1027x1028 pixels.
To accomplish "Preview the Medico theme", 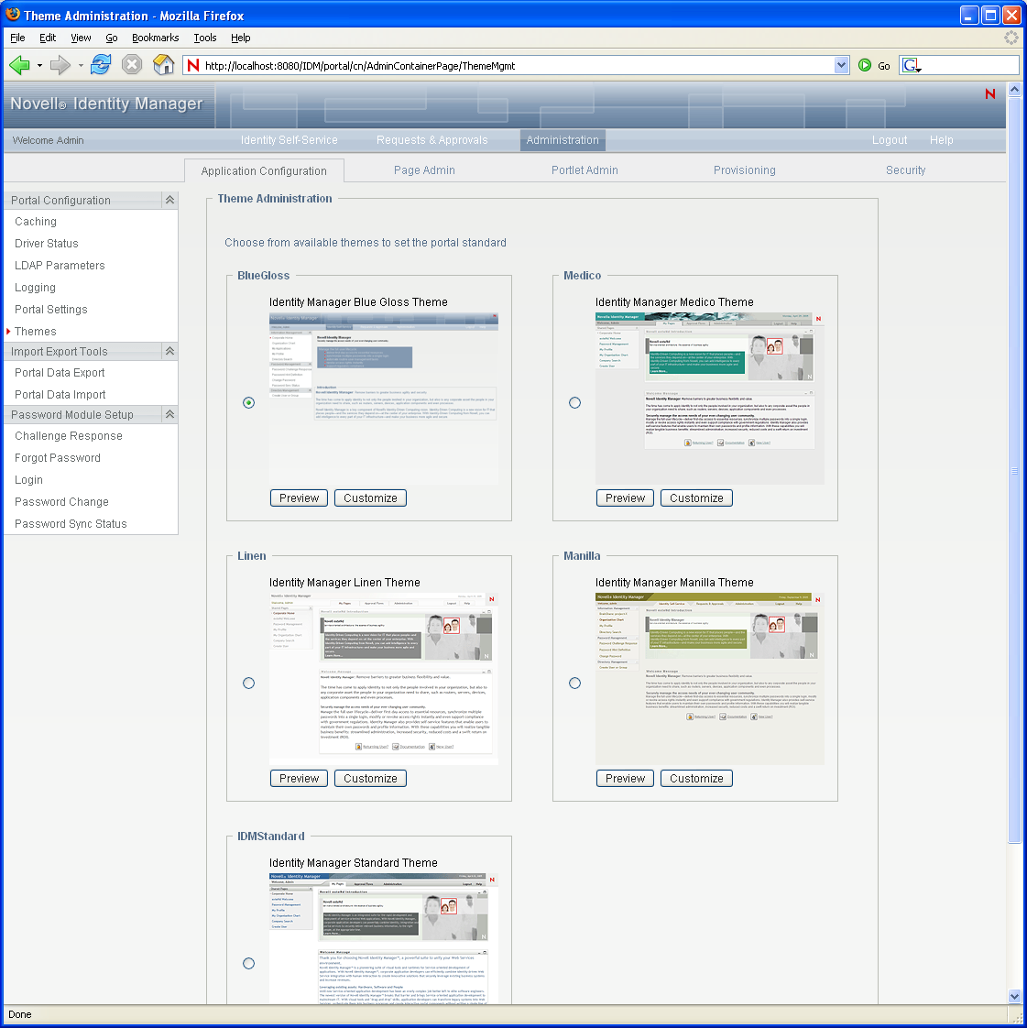I will [625, 498].
